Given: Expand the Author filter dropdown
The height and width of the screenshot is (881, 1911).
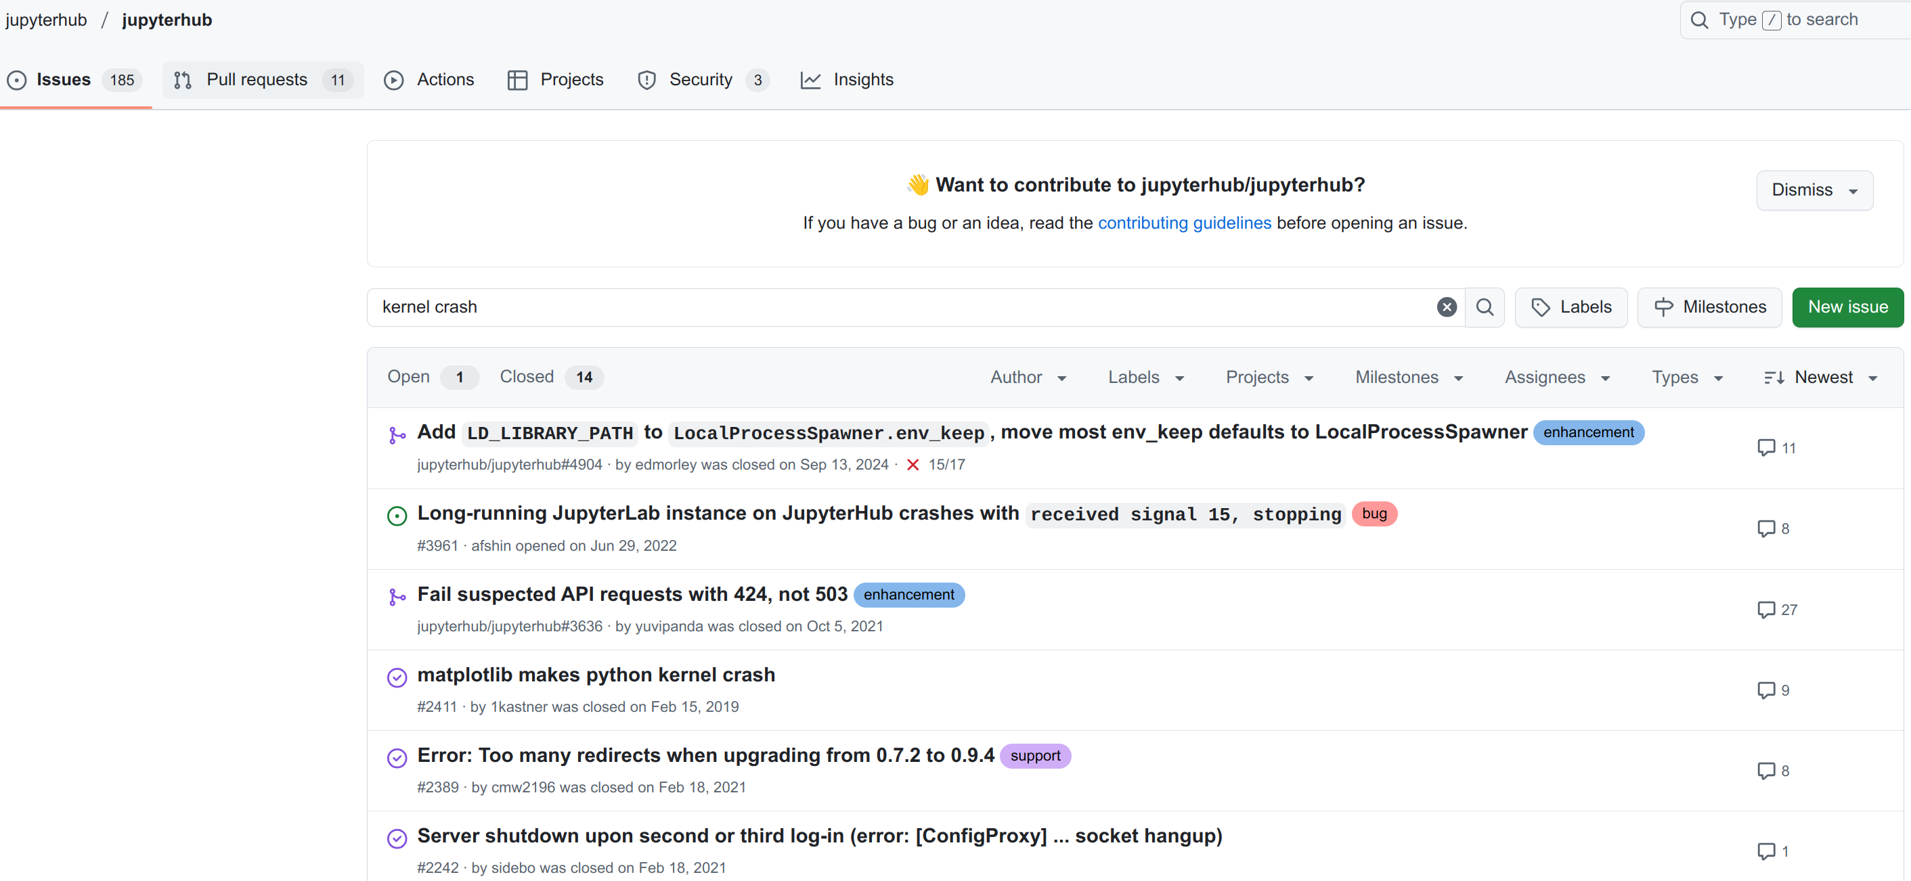Looking at the screenshot, I should point(1028,378).
